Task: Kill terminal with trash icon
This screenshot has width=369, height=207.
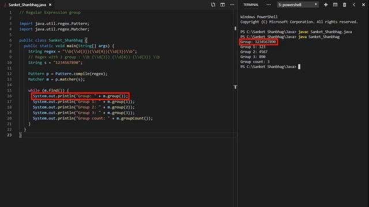Action: 345,5
